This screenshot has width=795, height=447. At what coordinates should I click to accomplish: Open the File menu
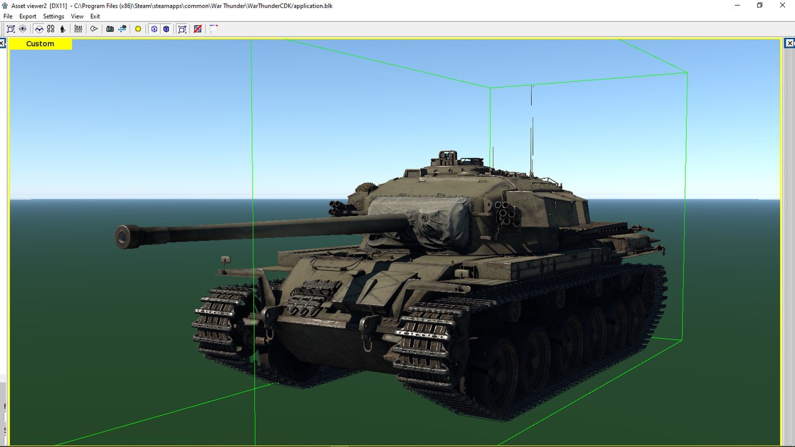click(8, 16)
